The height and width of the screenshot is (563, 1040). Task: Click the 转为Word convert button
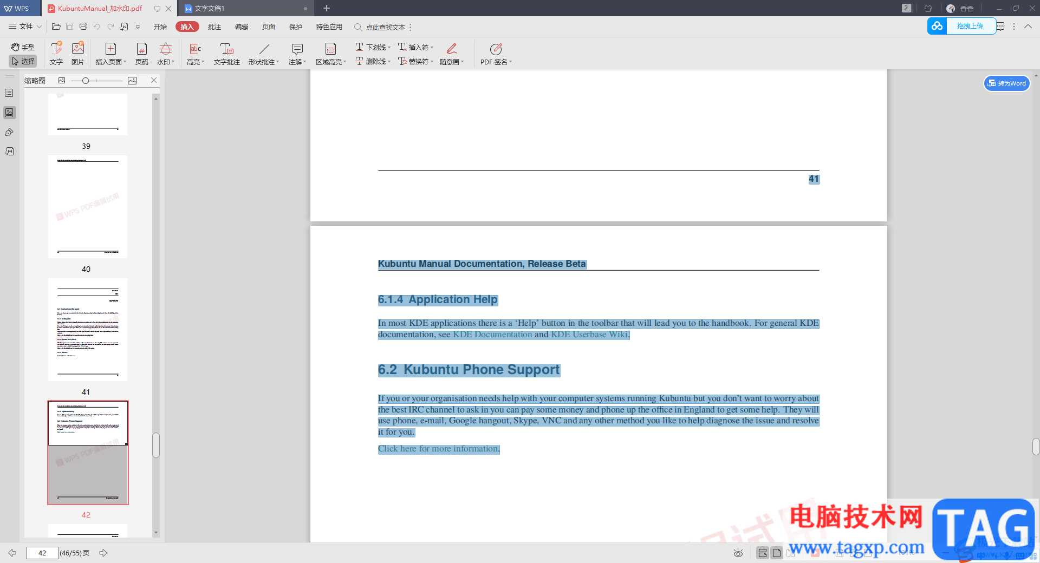click(1007, 83)
